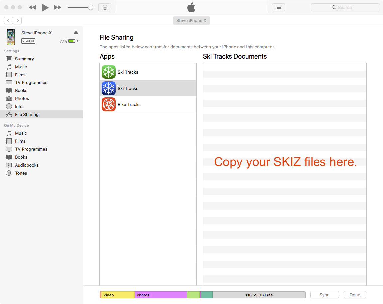The height and width of the screenshot is (304, 383).
Task: Click the rewind playback button
Action: click(32, 7)
